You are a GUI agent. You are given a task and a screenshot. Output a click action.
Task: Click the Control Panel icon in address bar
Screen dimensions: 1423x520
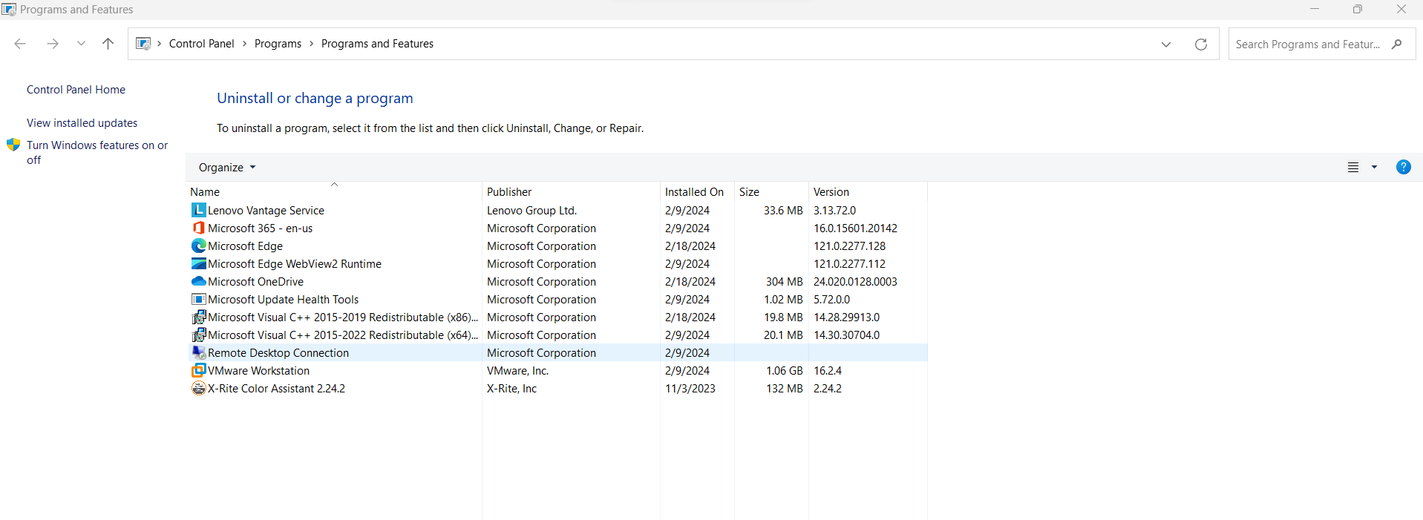click(143, 44)
